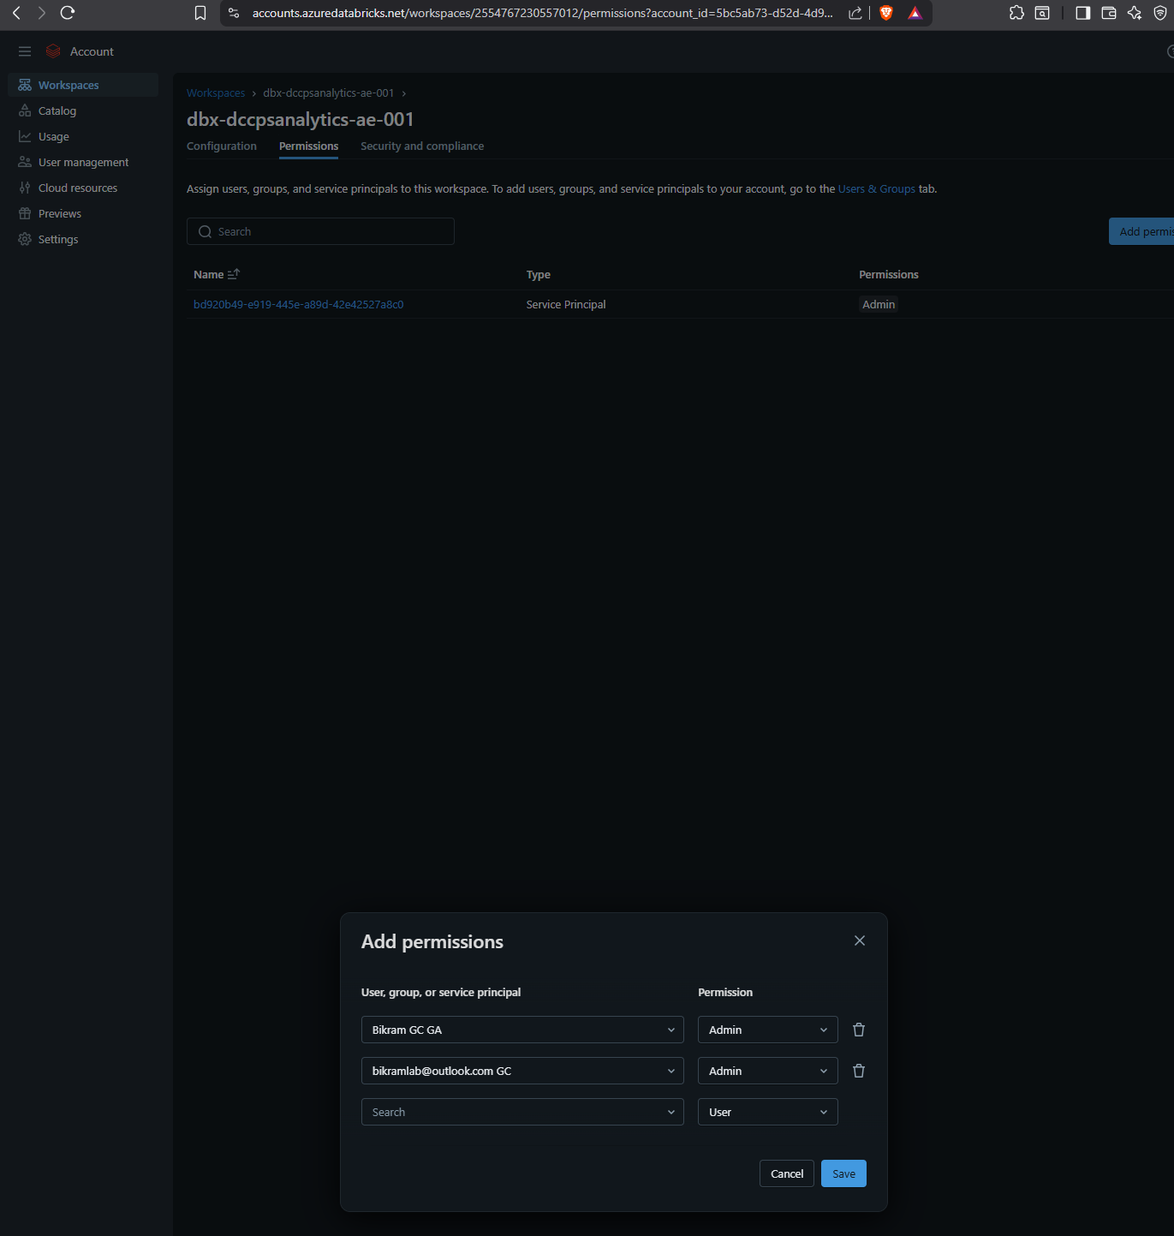Save the new permissions
1174x1236 pixels.
pos(843,1173)
